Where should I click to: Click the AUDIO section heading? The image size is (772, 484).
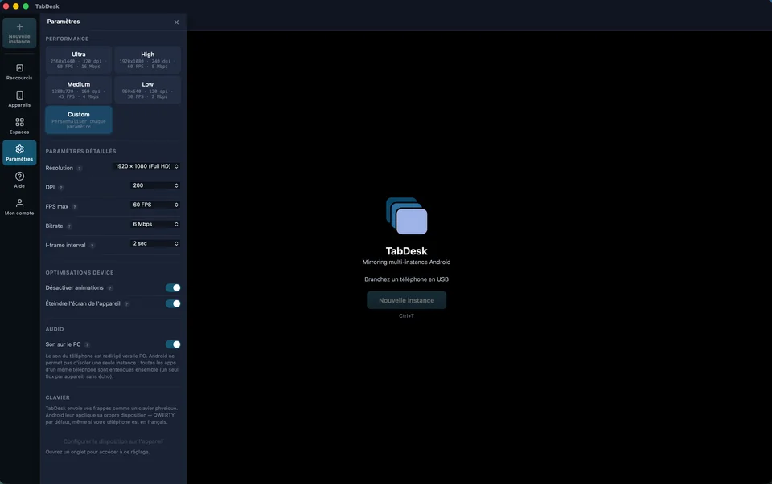[55, 329]
